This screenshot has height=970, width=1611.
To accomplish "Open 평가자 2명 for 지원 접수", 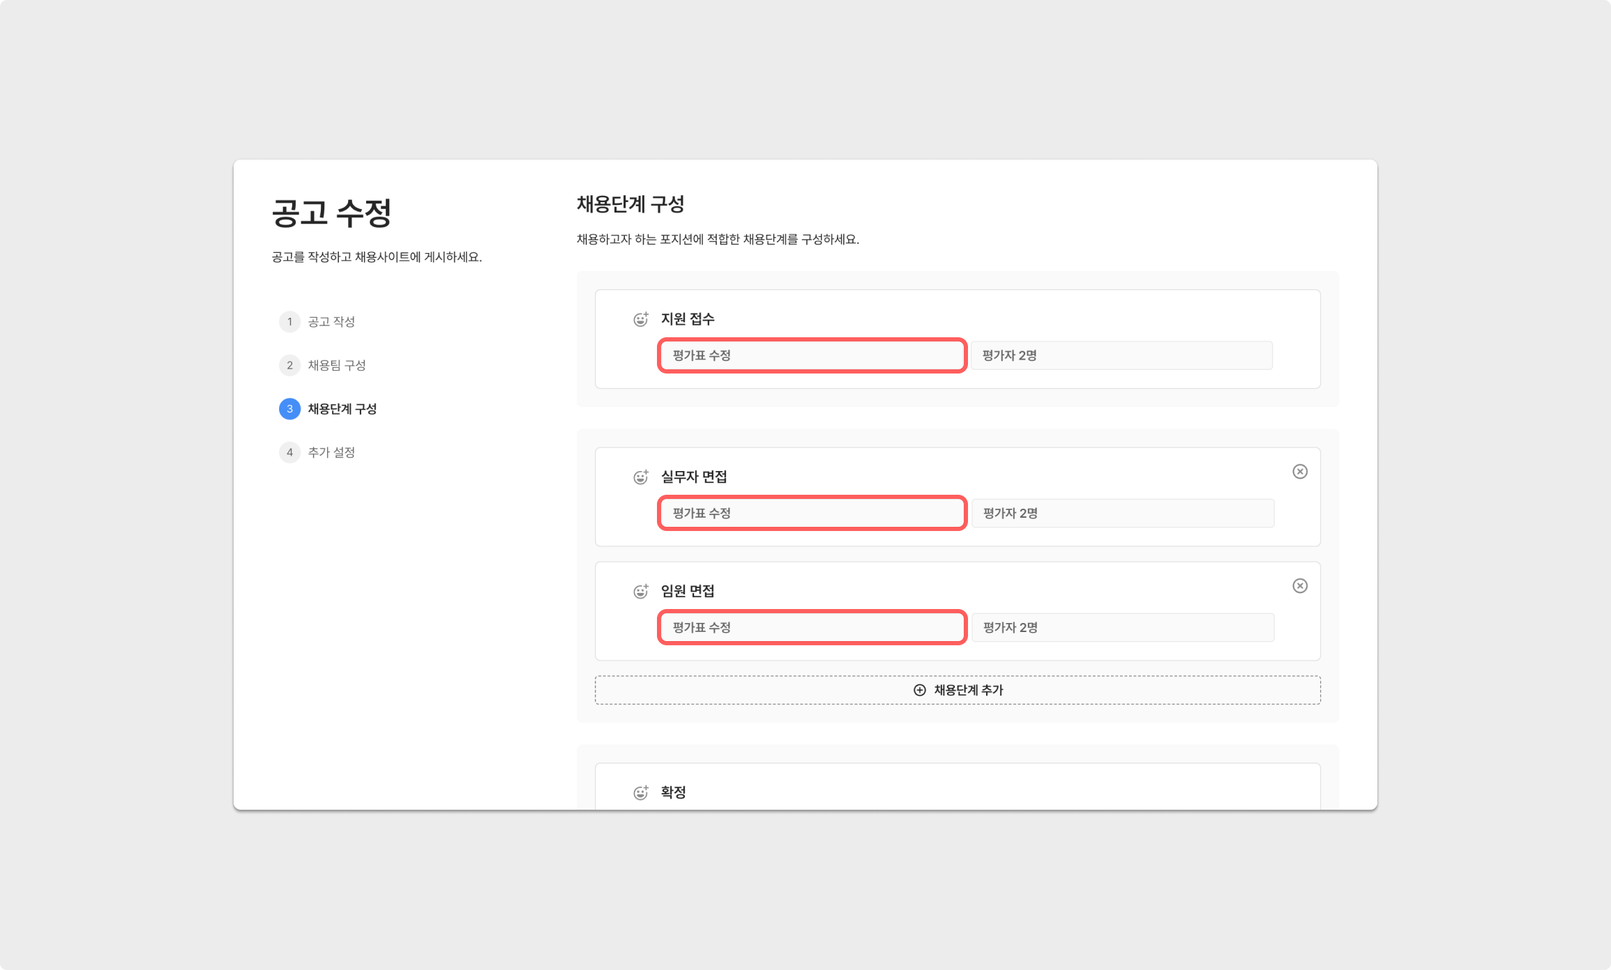I will (1121, 355).
